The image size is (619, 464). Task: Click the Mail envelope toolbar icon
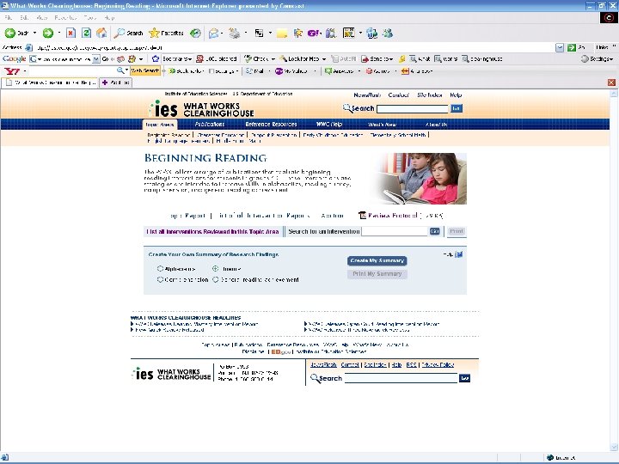click(x=213, y=34)
